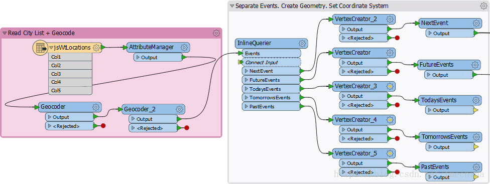Click the VertexCreator_4 yellow gear icon

390,120
